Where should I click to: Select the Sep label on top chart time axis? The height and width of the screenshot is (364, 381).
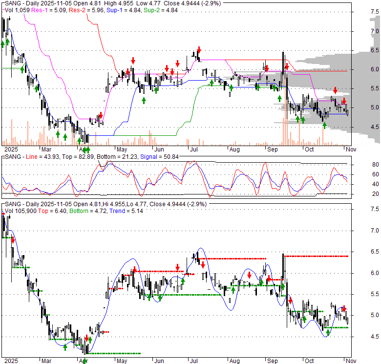tap(273, 149)
